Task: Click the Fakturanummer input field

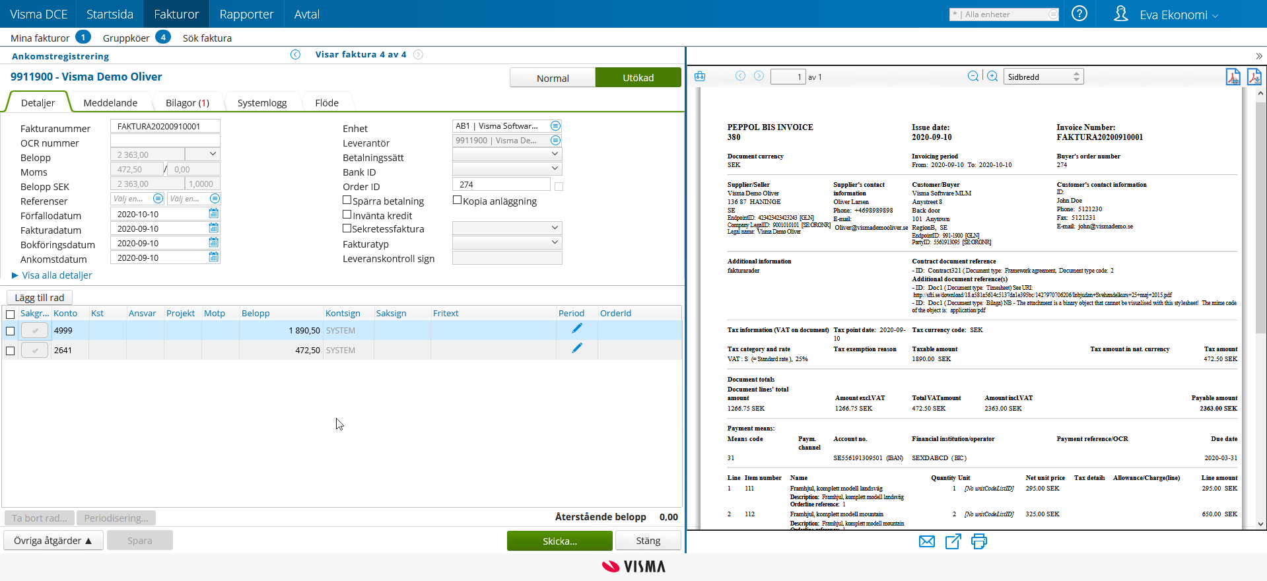Action: (x=165, y=126)
